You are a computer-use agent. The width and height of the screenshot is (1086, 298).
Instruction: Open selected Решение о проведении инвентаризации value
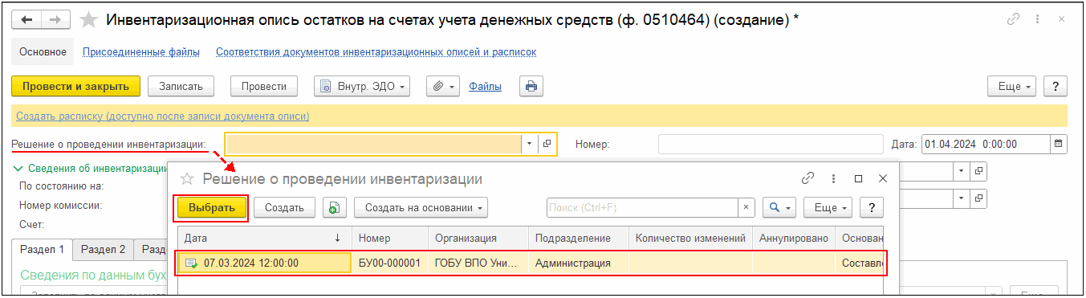click(547, 145)
